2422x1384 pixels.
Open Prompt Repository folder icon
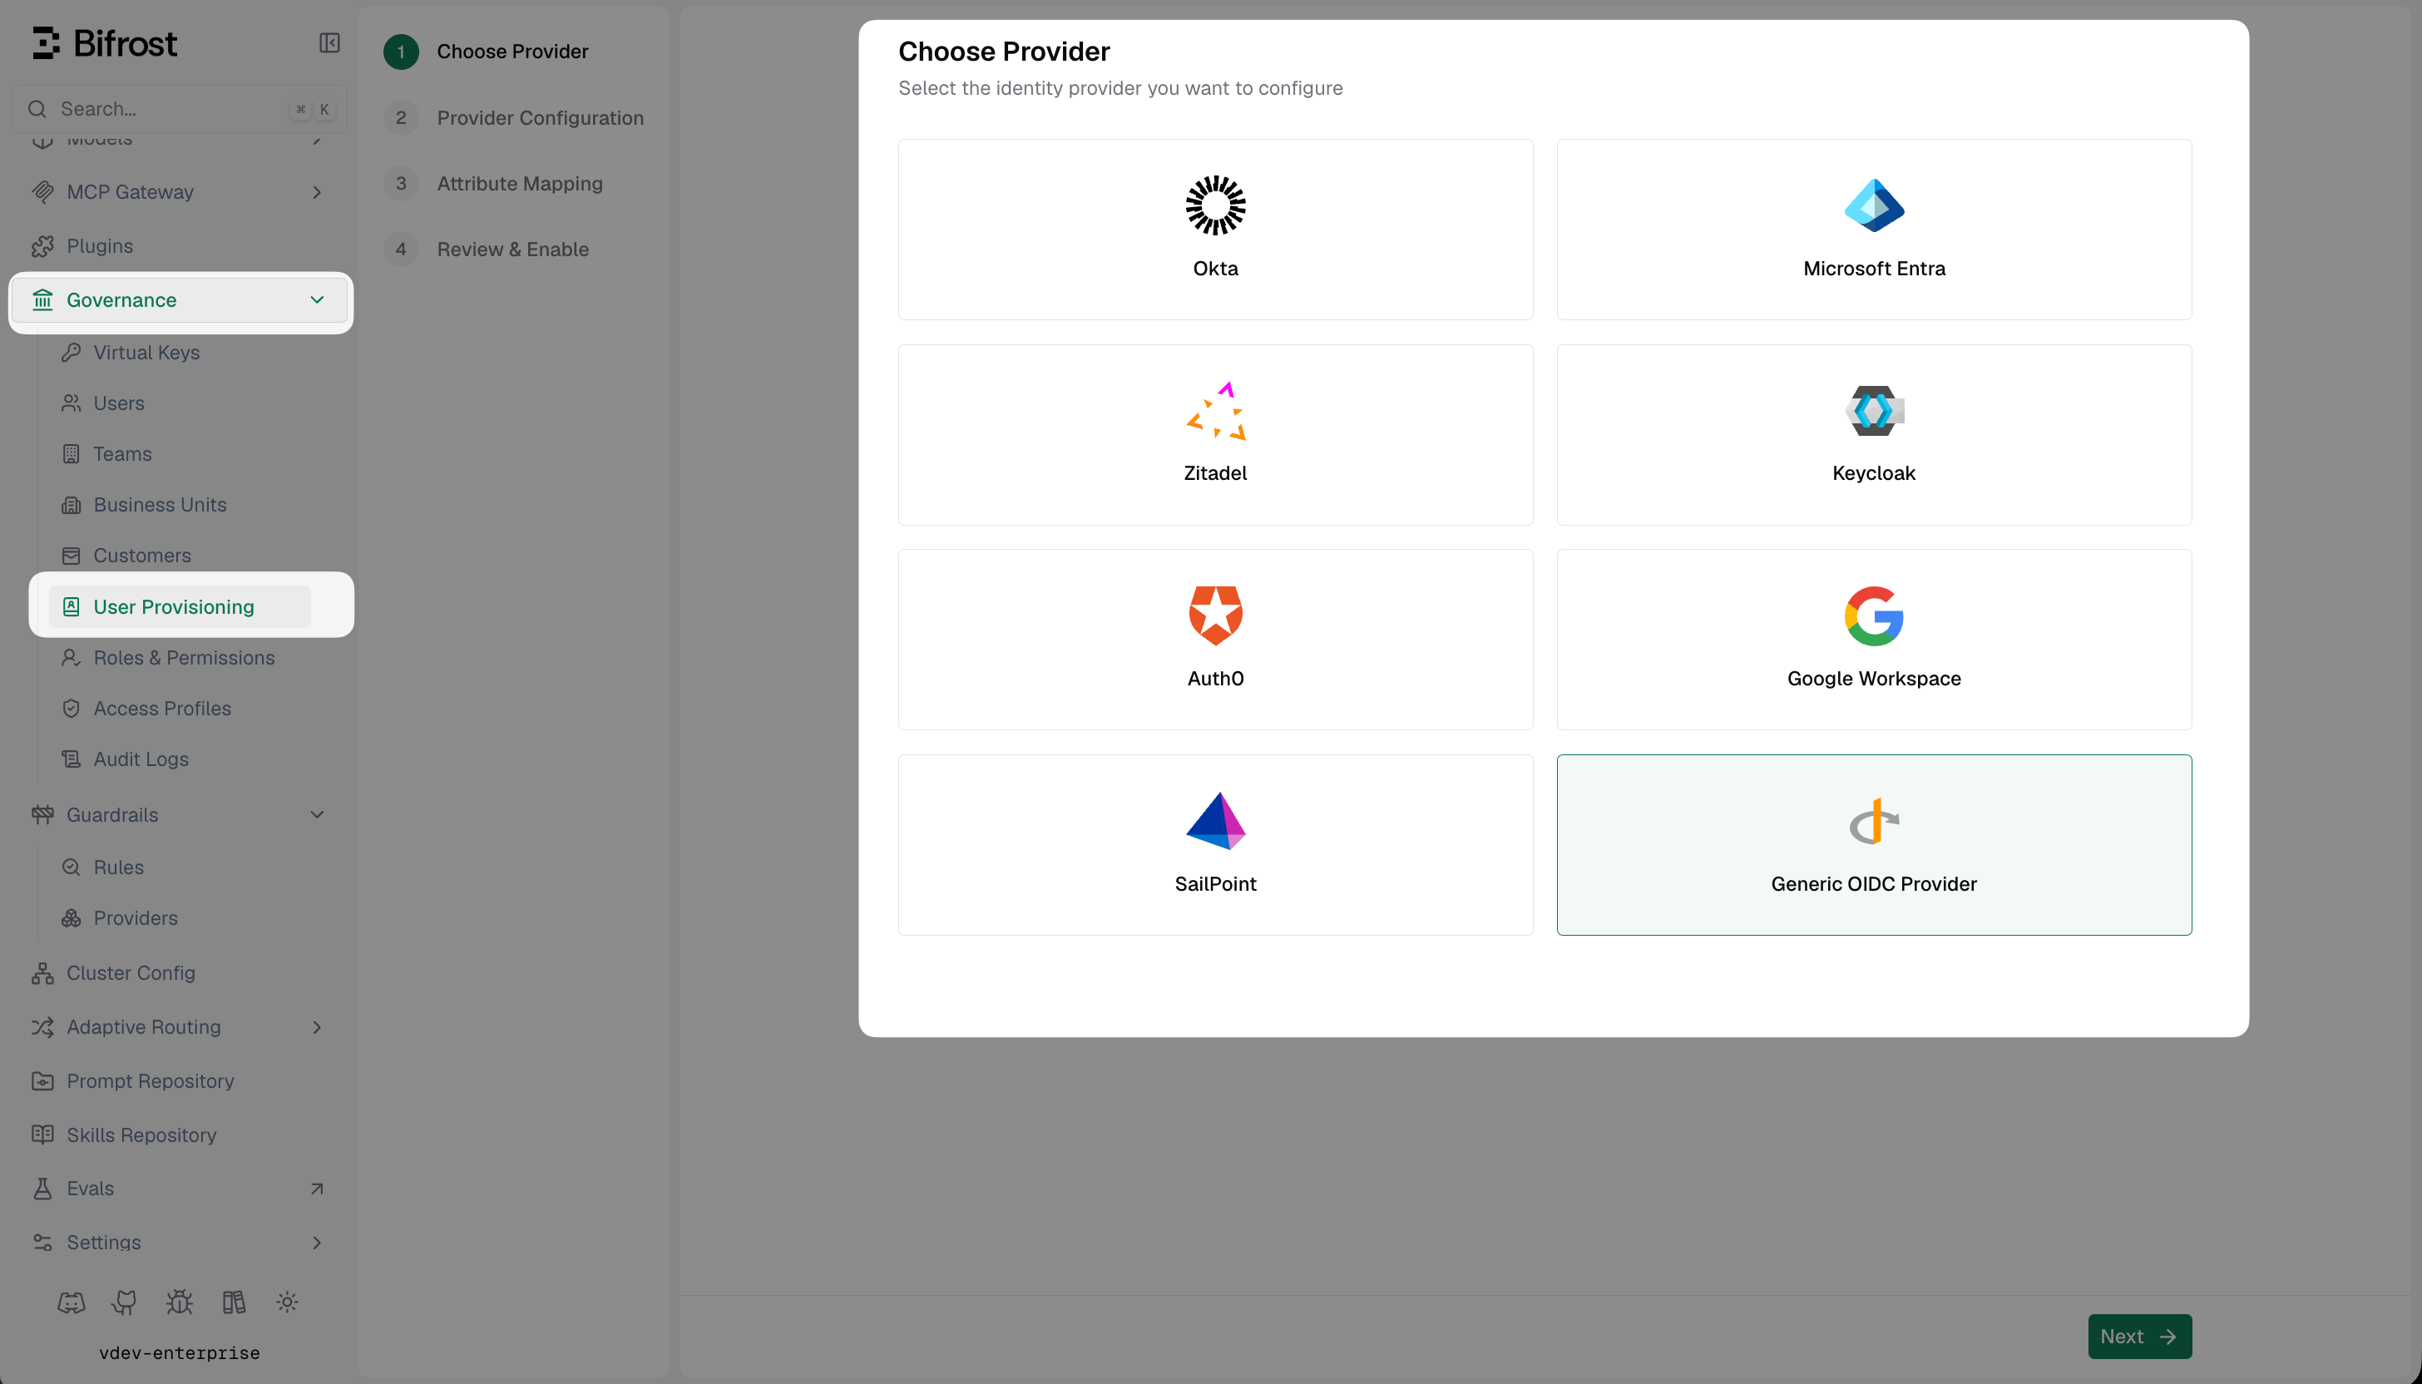click(x=42, y=1082)
